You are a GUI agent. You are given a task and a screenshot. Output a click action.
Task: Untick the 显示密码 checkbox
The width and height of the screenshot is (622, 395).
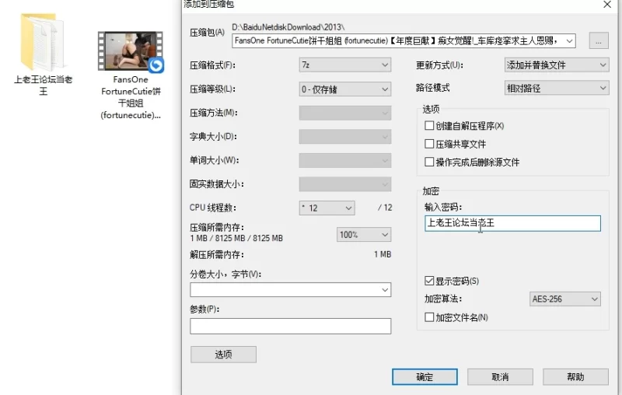429,281
